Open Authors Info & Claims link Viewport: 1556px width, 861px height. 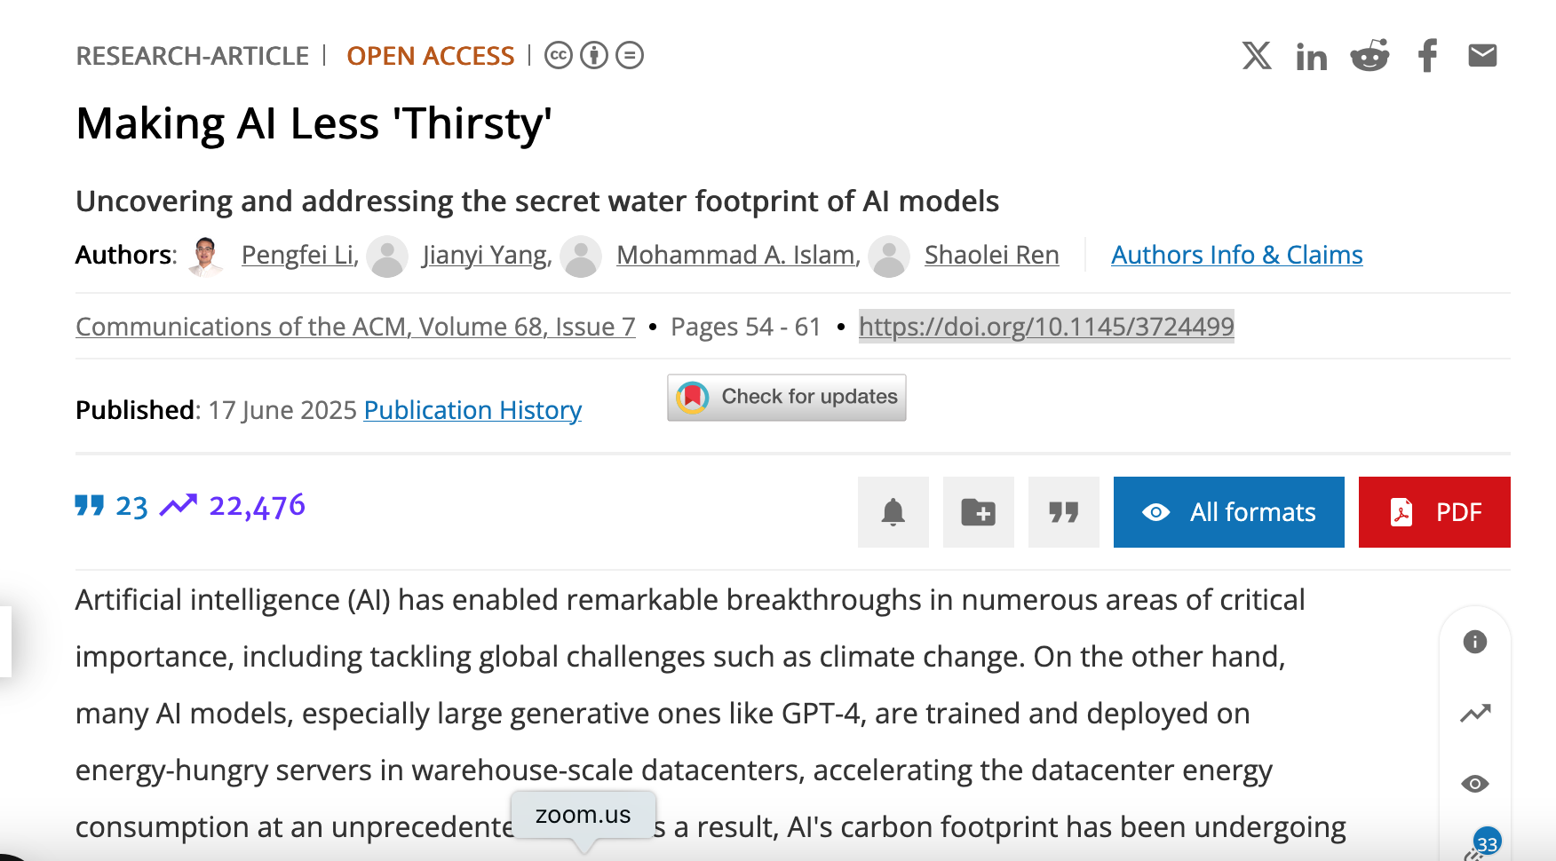click(x=1236, y=256)
